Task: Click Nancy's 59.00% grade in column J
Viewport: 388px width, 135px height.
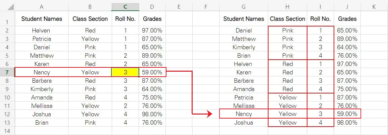Action: [347, 114]
